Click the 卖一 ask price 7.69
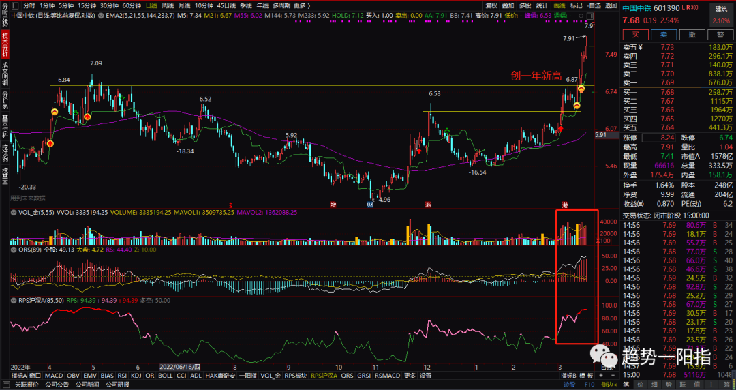This screenshot has height=390, width=736. click(667, 82)
